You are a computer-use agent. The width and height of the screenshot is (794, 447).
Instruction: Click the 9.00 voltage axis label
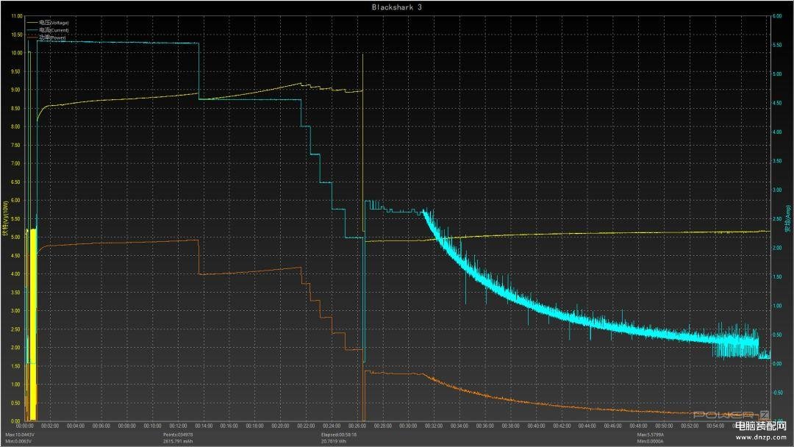pyautogui.click(x=17, y=90)
